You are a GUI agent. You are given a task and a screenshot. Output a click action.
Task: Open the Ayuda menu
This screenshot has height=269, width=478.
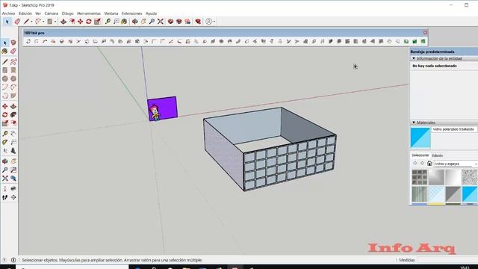coord(151,13)
